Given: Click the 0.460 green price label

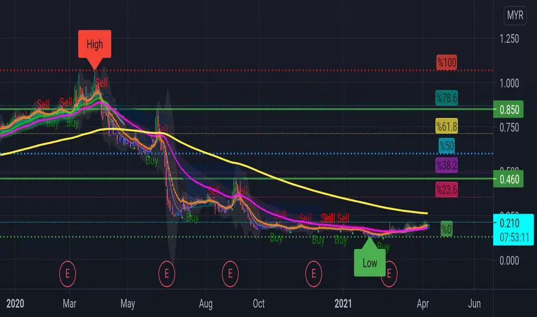Looking at the screenshot, I should tap(509, 179).
